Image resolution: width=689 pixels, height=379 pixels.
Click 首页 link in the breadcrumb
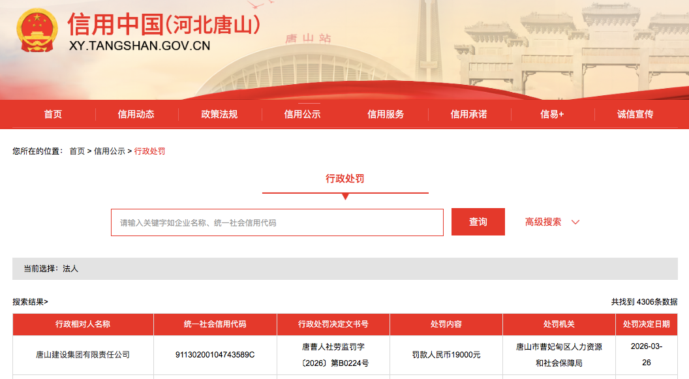(77, 151)
